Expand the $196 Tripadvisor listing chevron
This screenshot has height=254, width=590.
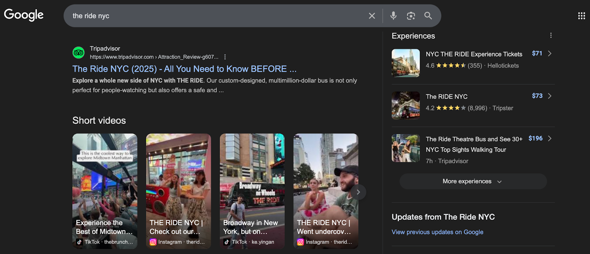point(550,138)
